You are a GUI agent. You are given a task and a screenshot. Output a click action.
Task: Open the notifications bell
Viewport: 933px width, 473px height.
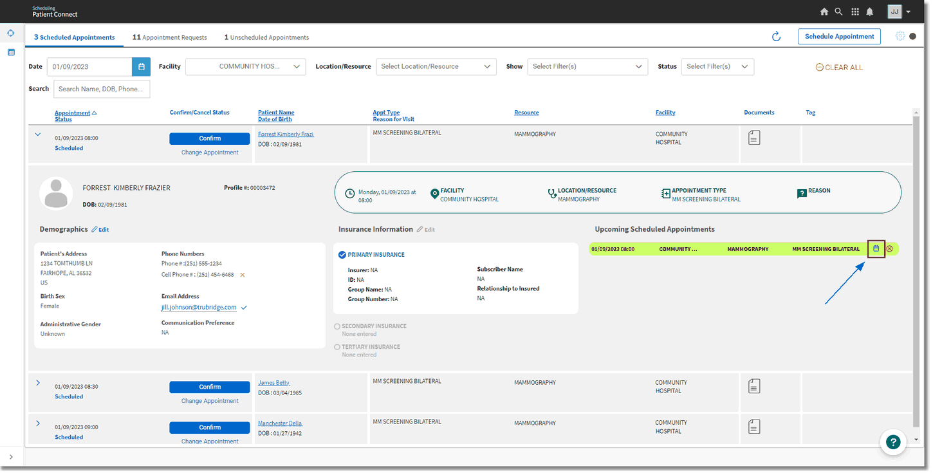click(870, 12)
